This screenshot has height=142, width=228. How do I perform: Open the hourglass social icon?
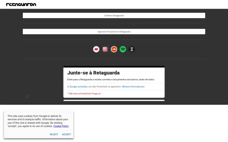pos(132,49)
